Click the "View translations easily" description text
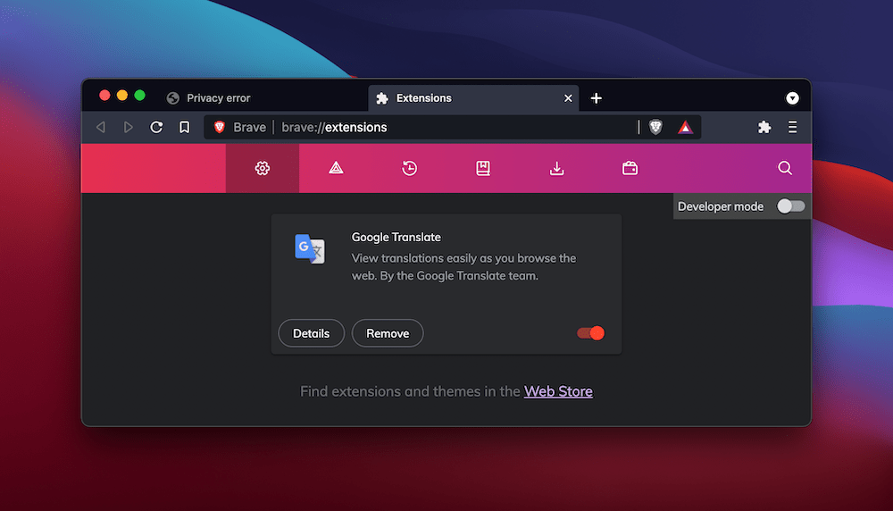893x511 pixels. [x=463, y=266]
